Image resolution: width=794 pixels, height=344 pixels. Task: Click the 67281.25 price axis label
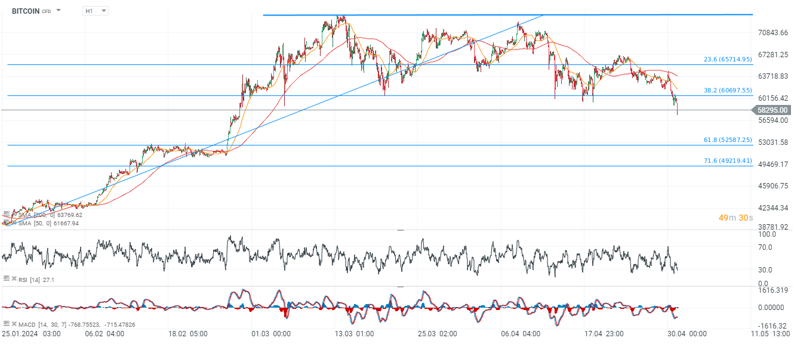[773, 54]
